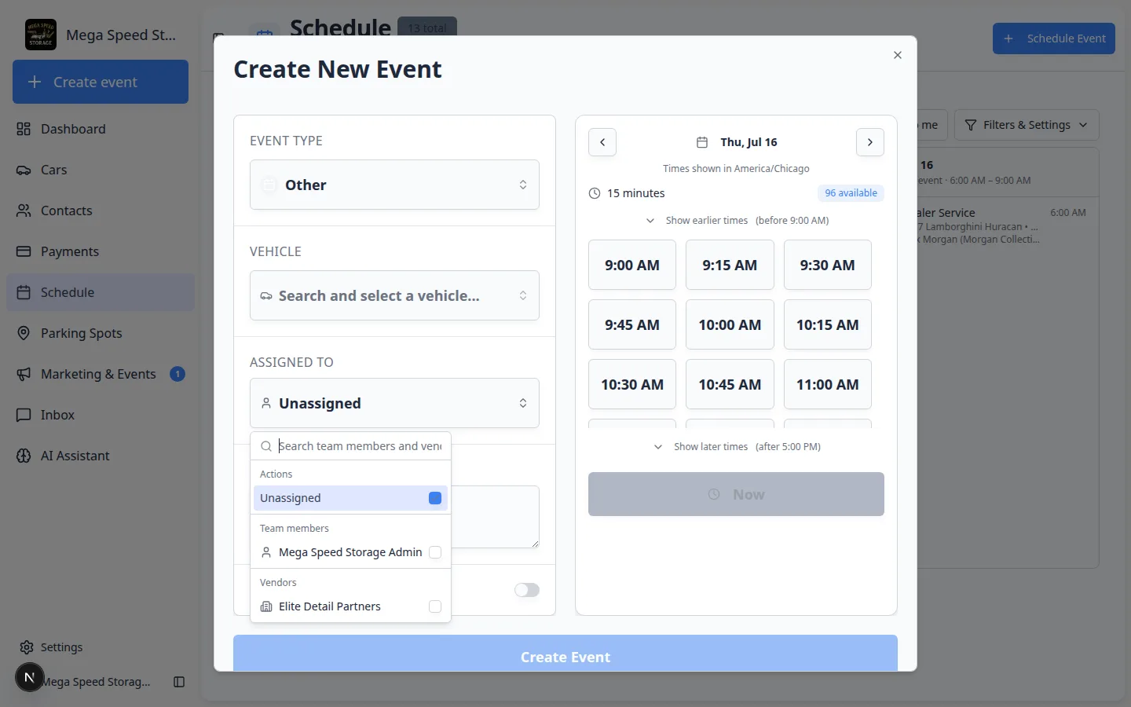The width and height of the screenshot is (1131, 707).
Task: Select the 10:45 AM time slot
Action: tap(730, 384)
